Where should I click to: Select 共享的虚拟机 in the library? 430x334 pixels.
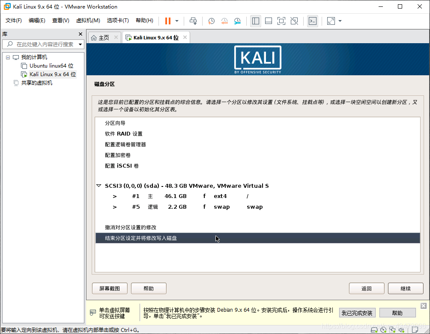click(37, 83)
